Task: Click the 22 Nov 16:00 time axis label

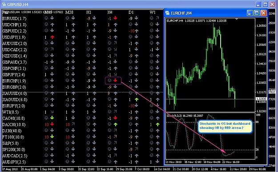Action: pyautogui.click(x=231, y=162)
